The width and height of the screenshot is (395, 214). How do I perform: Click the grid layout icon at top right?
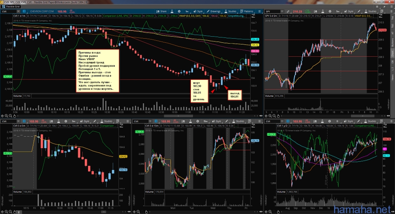[x=377, y=7]
